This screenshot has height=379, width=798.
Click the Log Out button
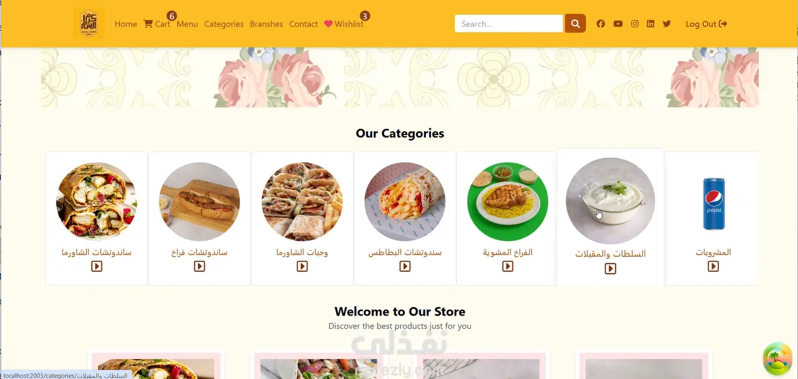(707, 24)
